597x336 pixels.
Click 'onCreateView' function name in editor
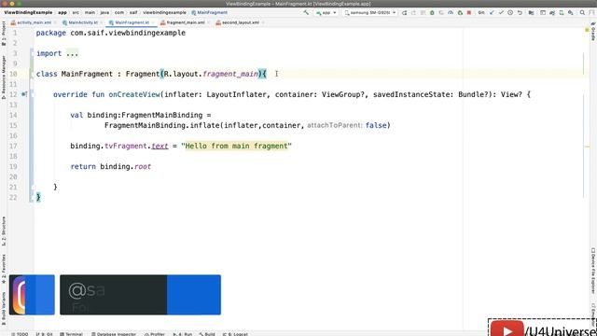134,94
